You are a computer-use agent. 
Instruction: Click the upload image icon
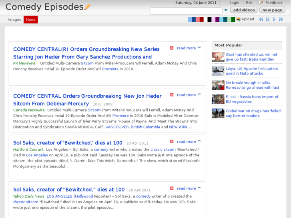239,19
